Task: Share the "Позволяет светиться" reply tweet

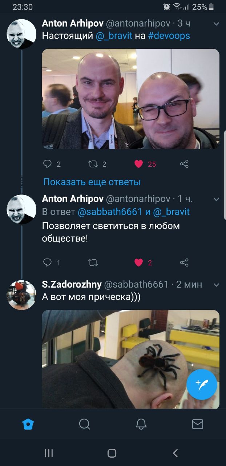Action: (184, 262)
